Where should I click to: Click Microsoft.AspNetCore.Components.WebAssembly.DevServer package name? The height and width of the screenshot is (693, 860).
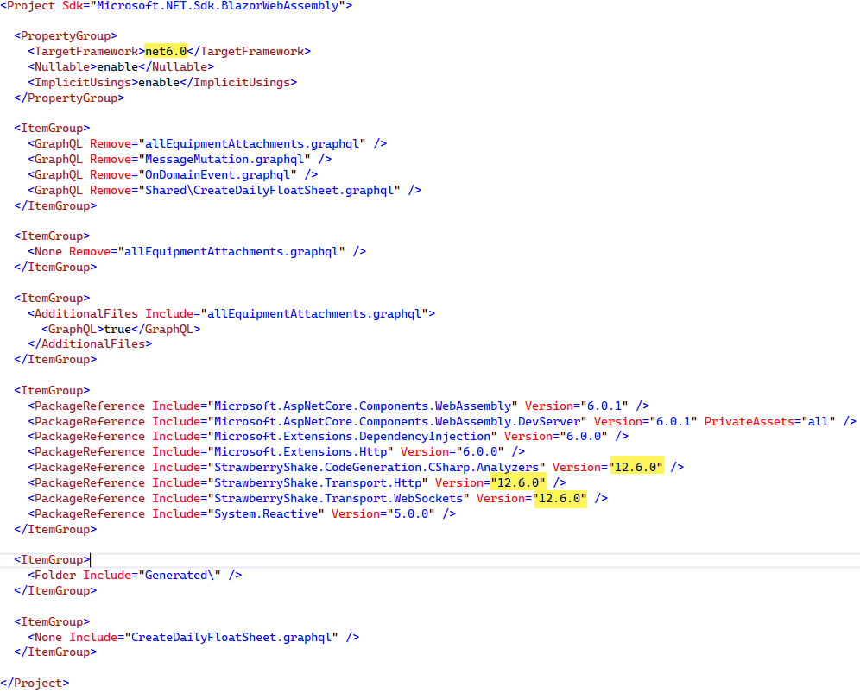coord(397,422)
